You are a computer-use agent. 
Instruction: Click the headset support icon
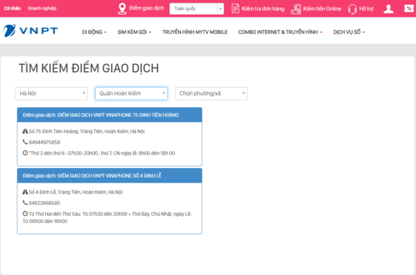tap(352, 9)
